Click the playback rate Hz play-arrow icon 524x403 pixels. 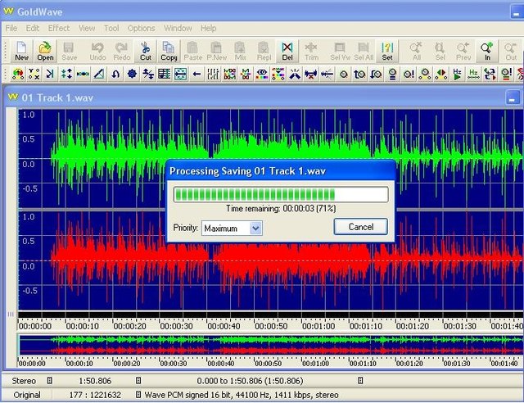point(457,74)
